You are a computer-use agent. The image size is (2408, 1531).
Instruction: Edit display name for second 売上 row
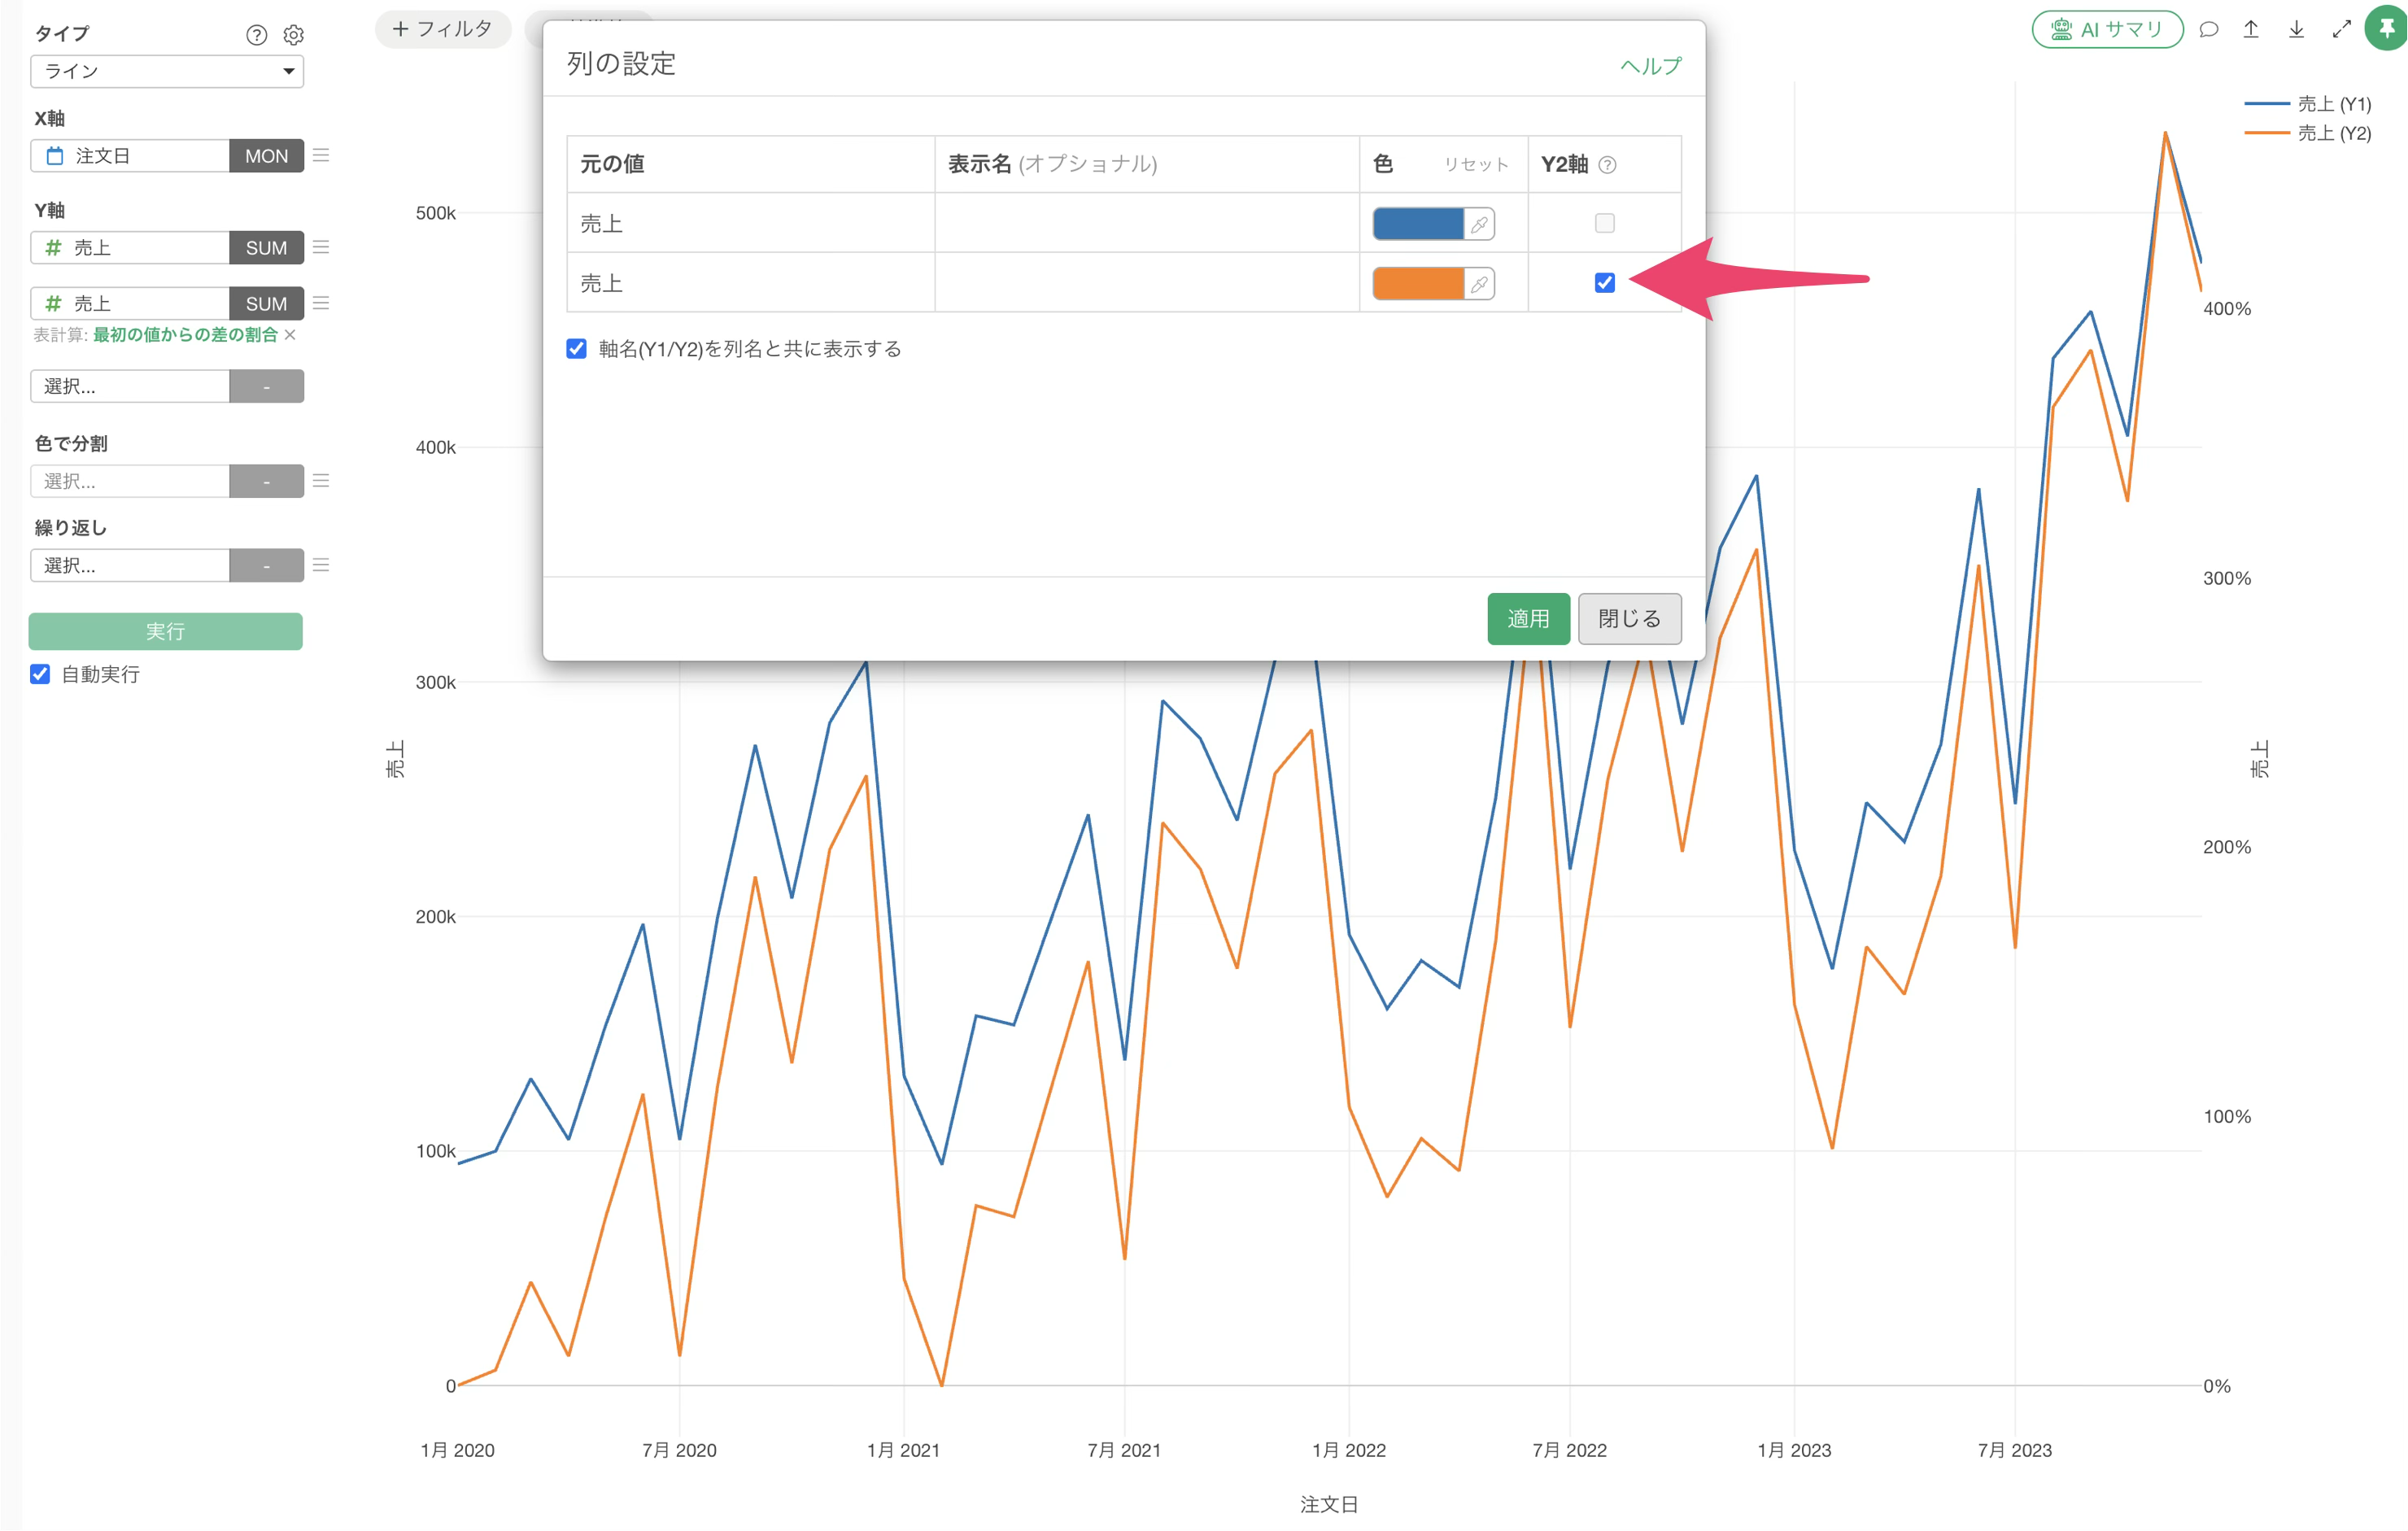tap(1146, 283)
